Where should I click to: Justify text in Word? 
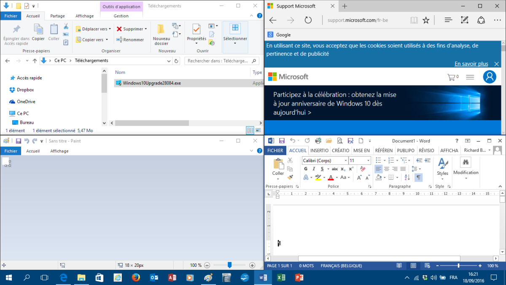click(403, 169)
